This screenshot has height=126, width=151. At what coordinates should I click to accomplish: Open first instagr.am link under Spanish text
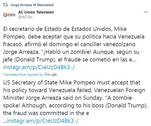39,67
